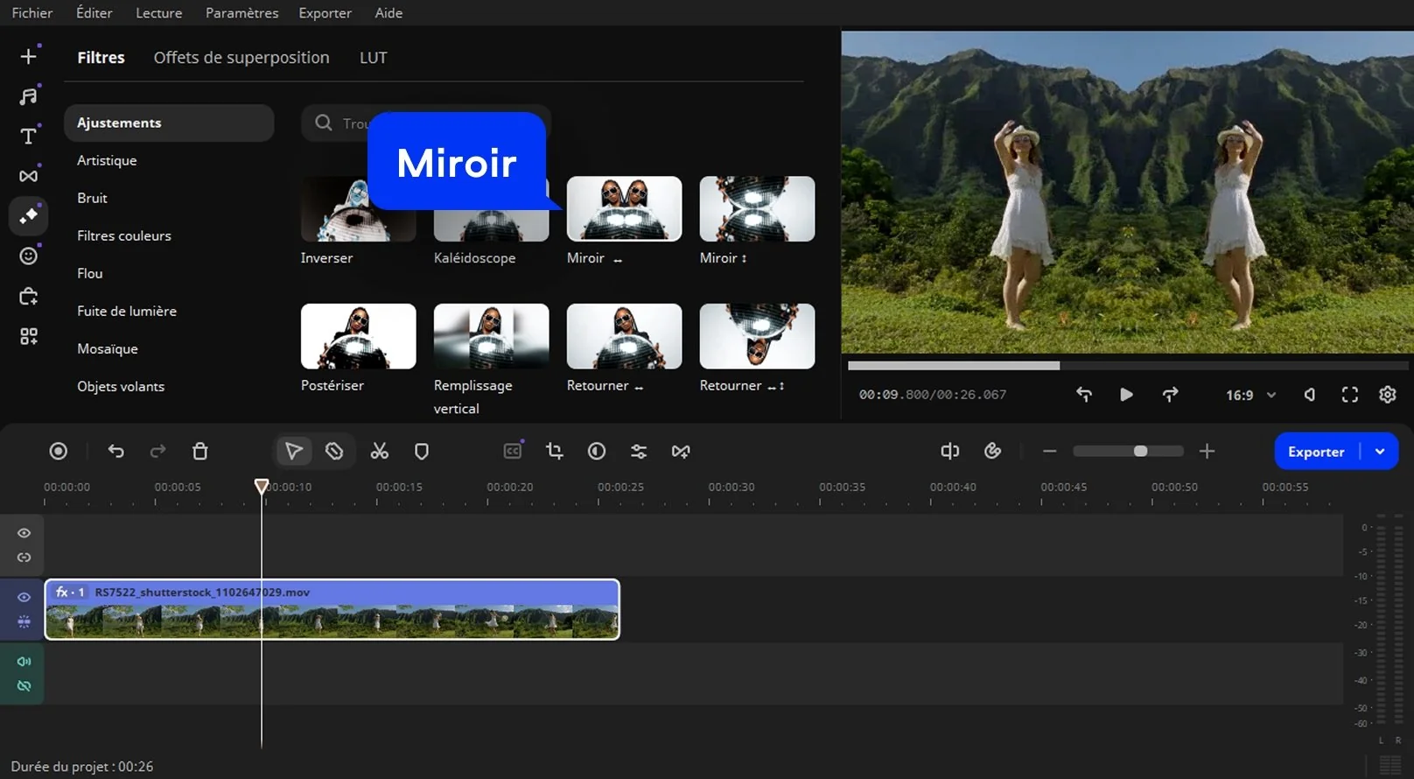The image size is (1414, 779).
Task: Click the scissors split clip icon
Action: (379, 452)
